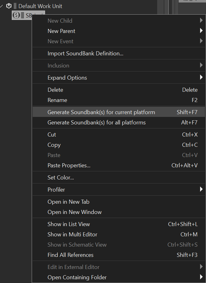Screen dimensions: 206x283
Task: Collapse the Default Work Unit tree node
Action: coord(2,6)
